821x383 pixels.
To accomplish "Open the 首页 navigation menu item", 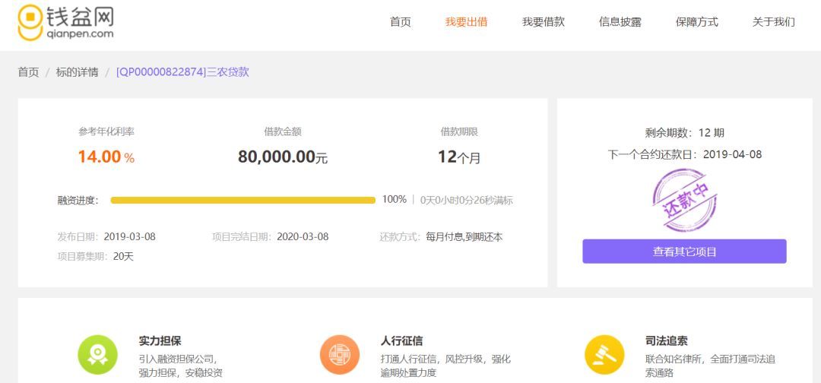I will point(400,22).
